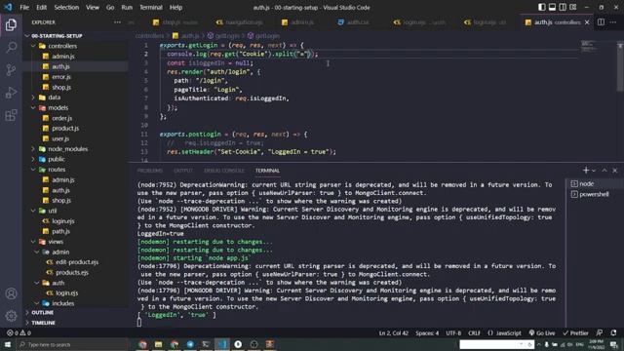This screenshot has height=351, width=624.
Task: Close the terminal panel
Action: [x=615, y=171]
